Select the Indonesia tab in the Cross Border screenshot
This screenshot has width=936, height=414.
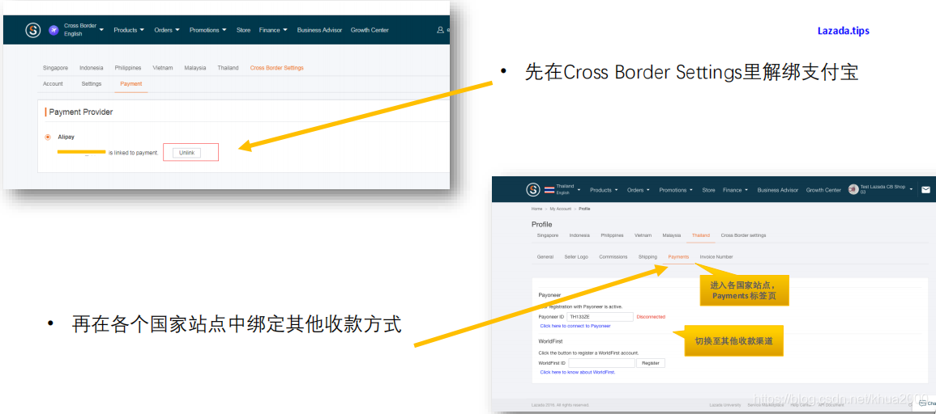click(x=92, y=68)
